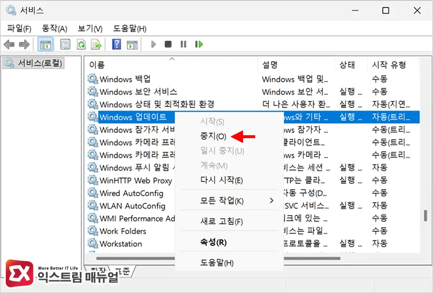Click the Restart Service toolbar icon

pos(199,44)
